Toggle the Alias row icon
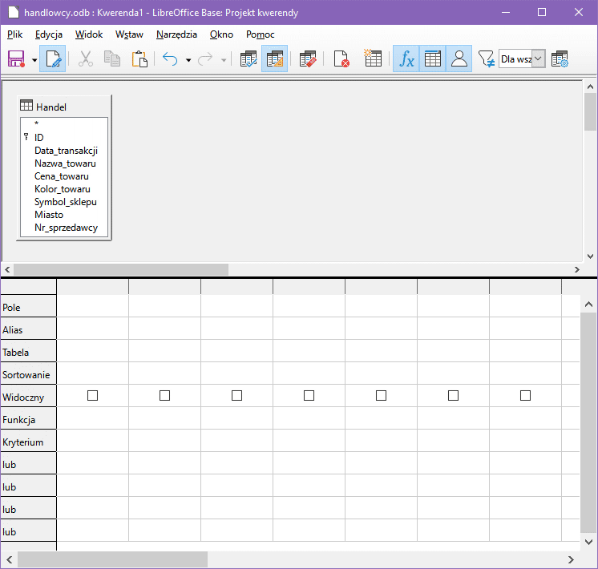 pyautogui.click(x=459, y=59)
